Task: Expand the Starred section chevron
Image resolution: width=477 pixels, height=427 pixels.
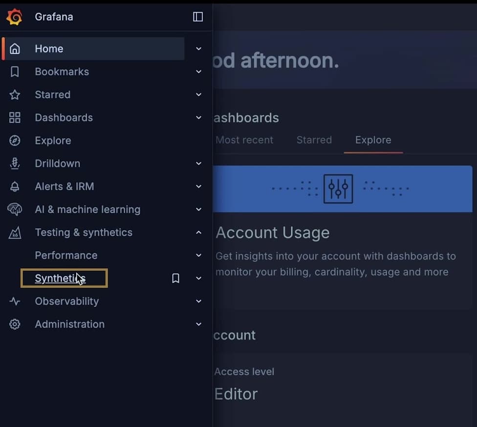Action: click(198, 95)
